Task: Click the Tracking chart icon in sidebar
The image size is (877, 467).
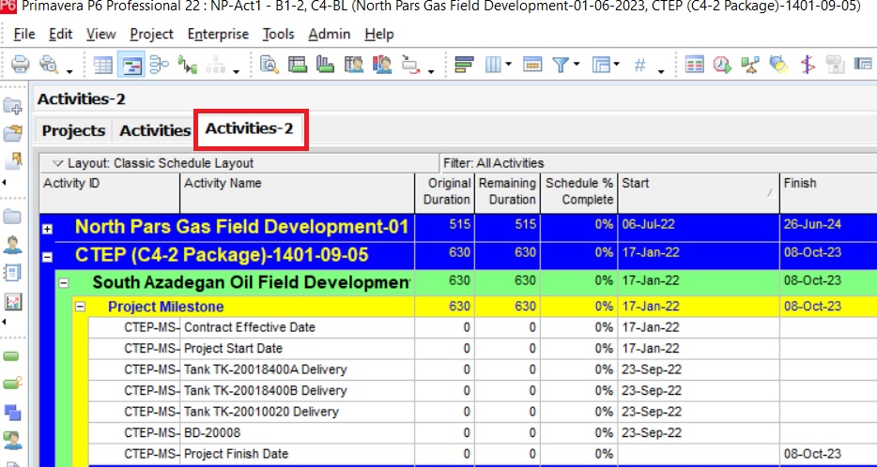Action: [12, 302]
